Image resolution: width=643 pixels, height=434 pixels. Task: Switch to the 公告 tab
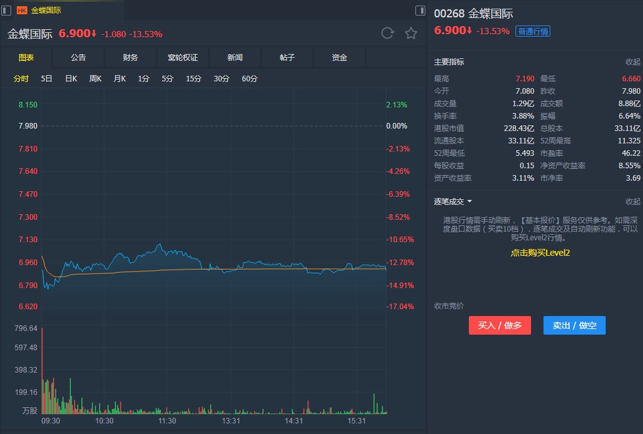[78, 58]
